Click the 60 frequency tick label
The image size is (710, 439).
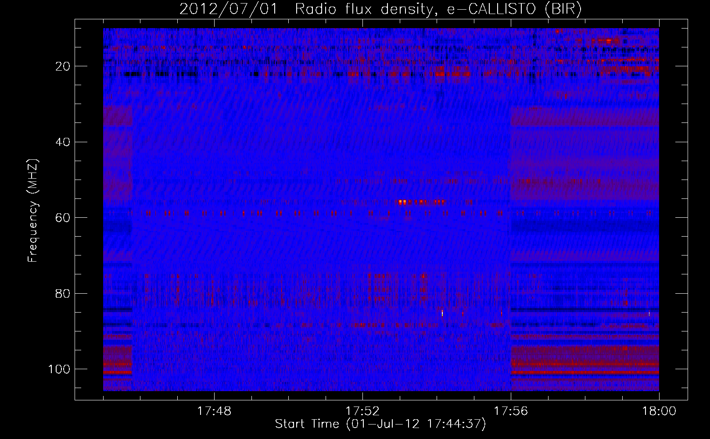tap(63, 218)
